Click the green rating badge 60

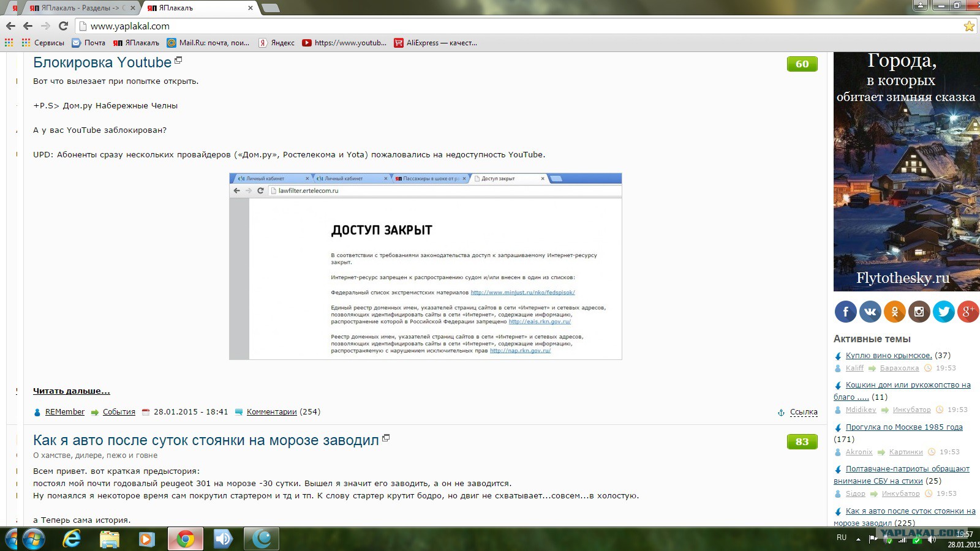[x=802, y=64]
